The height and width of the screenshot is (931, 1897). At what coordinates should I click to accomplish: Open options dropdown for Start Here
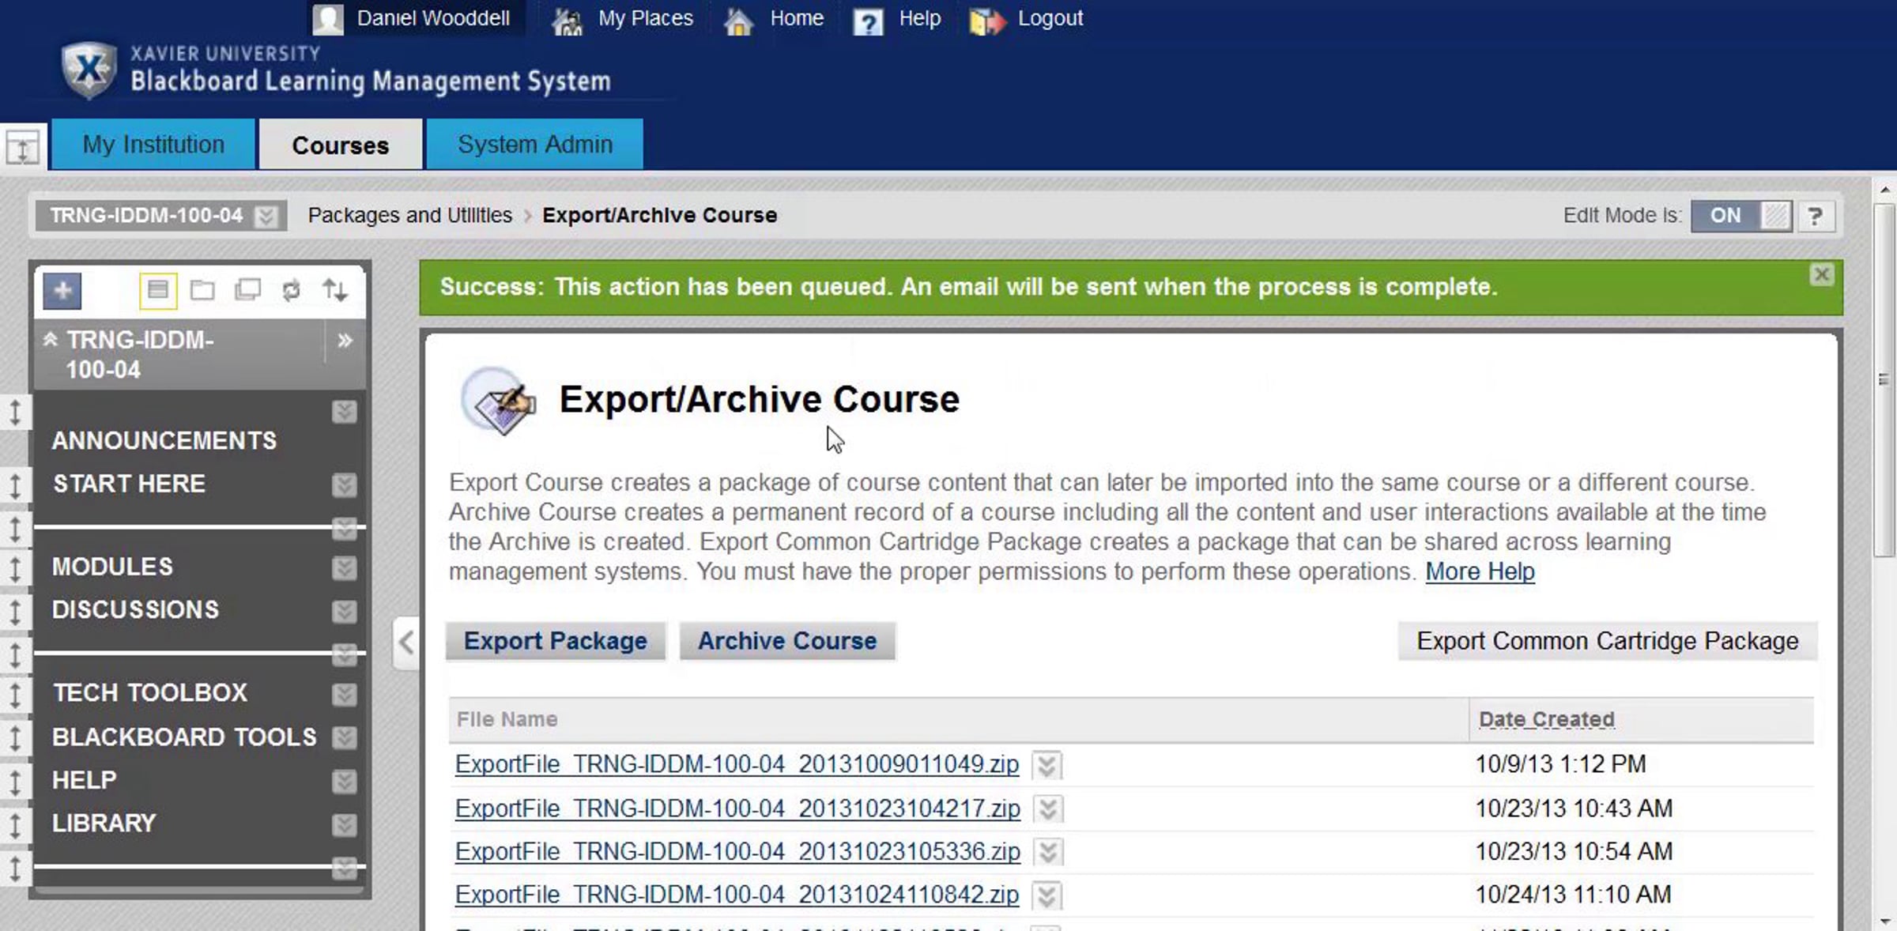[344, 484]
